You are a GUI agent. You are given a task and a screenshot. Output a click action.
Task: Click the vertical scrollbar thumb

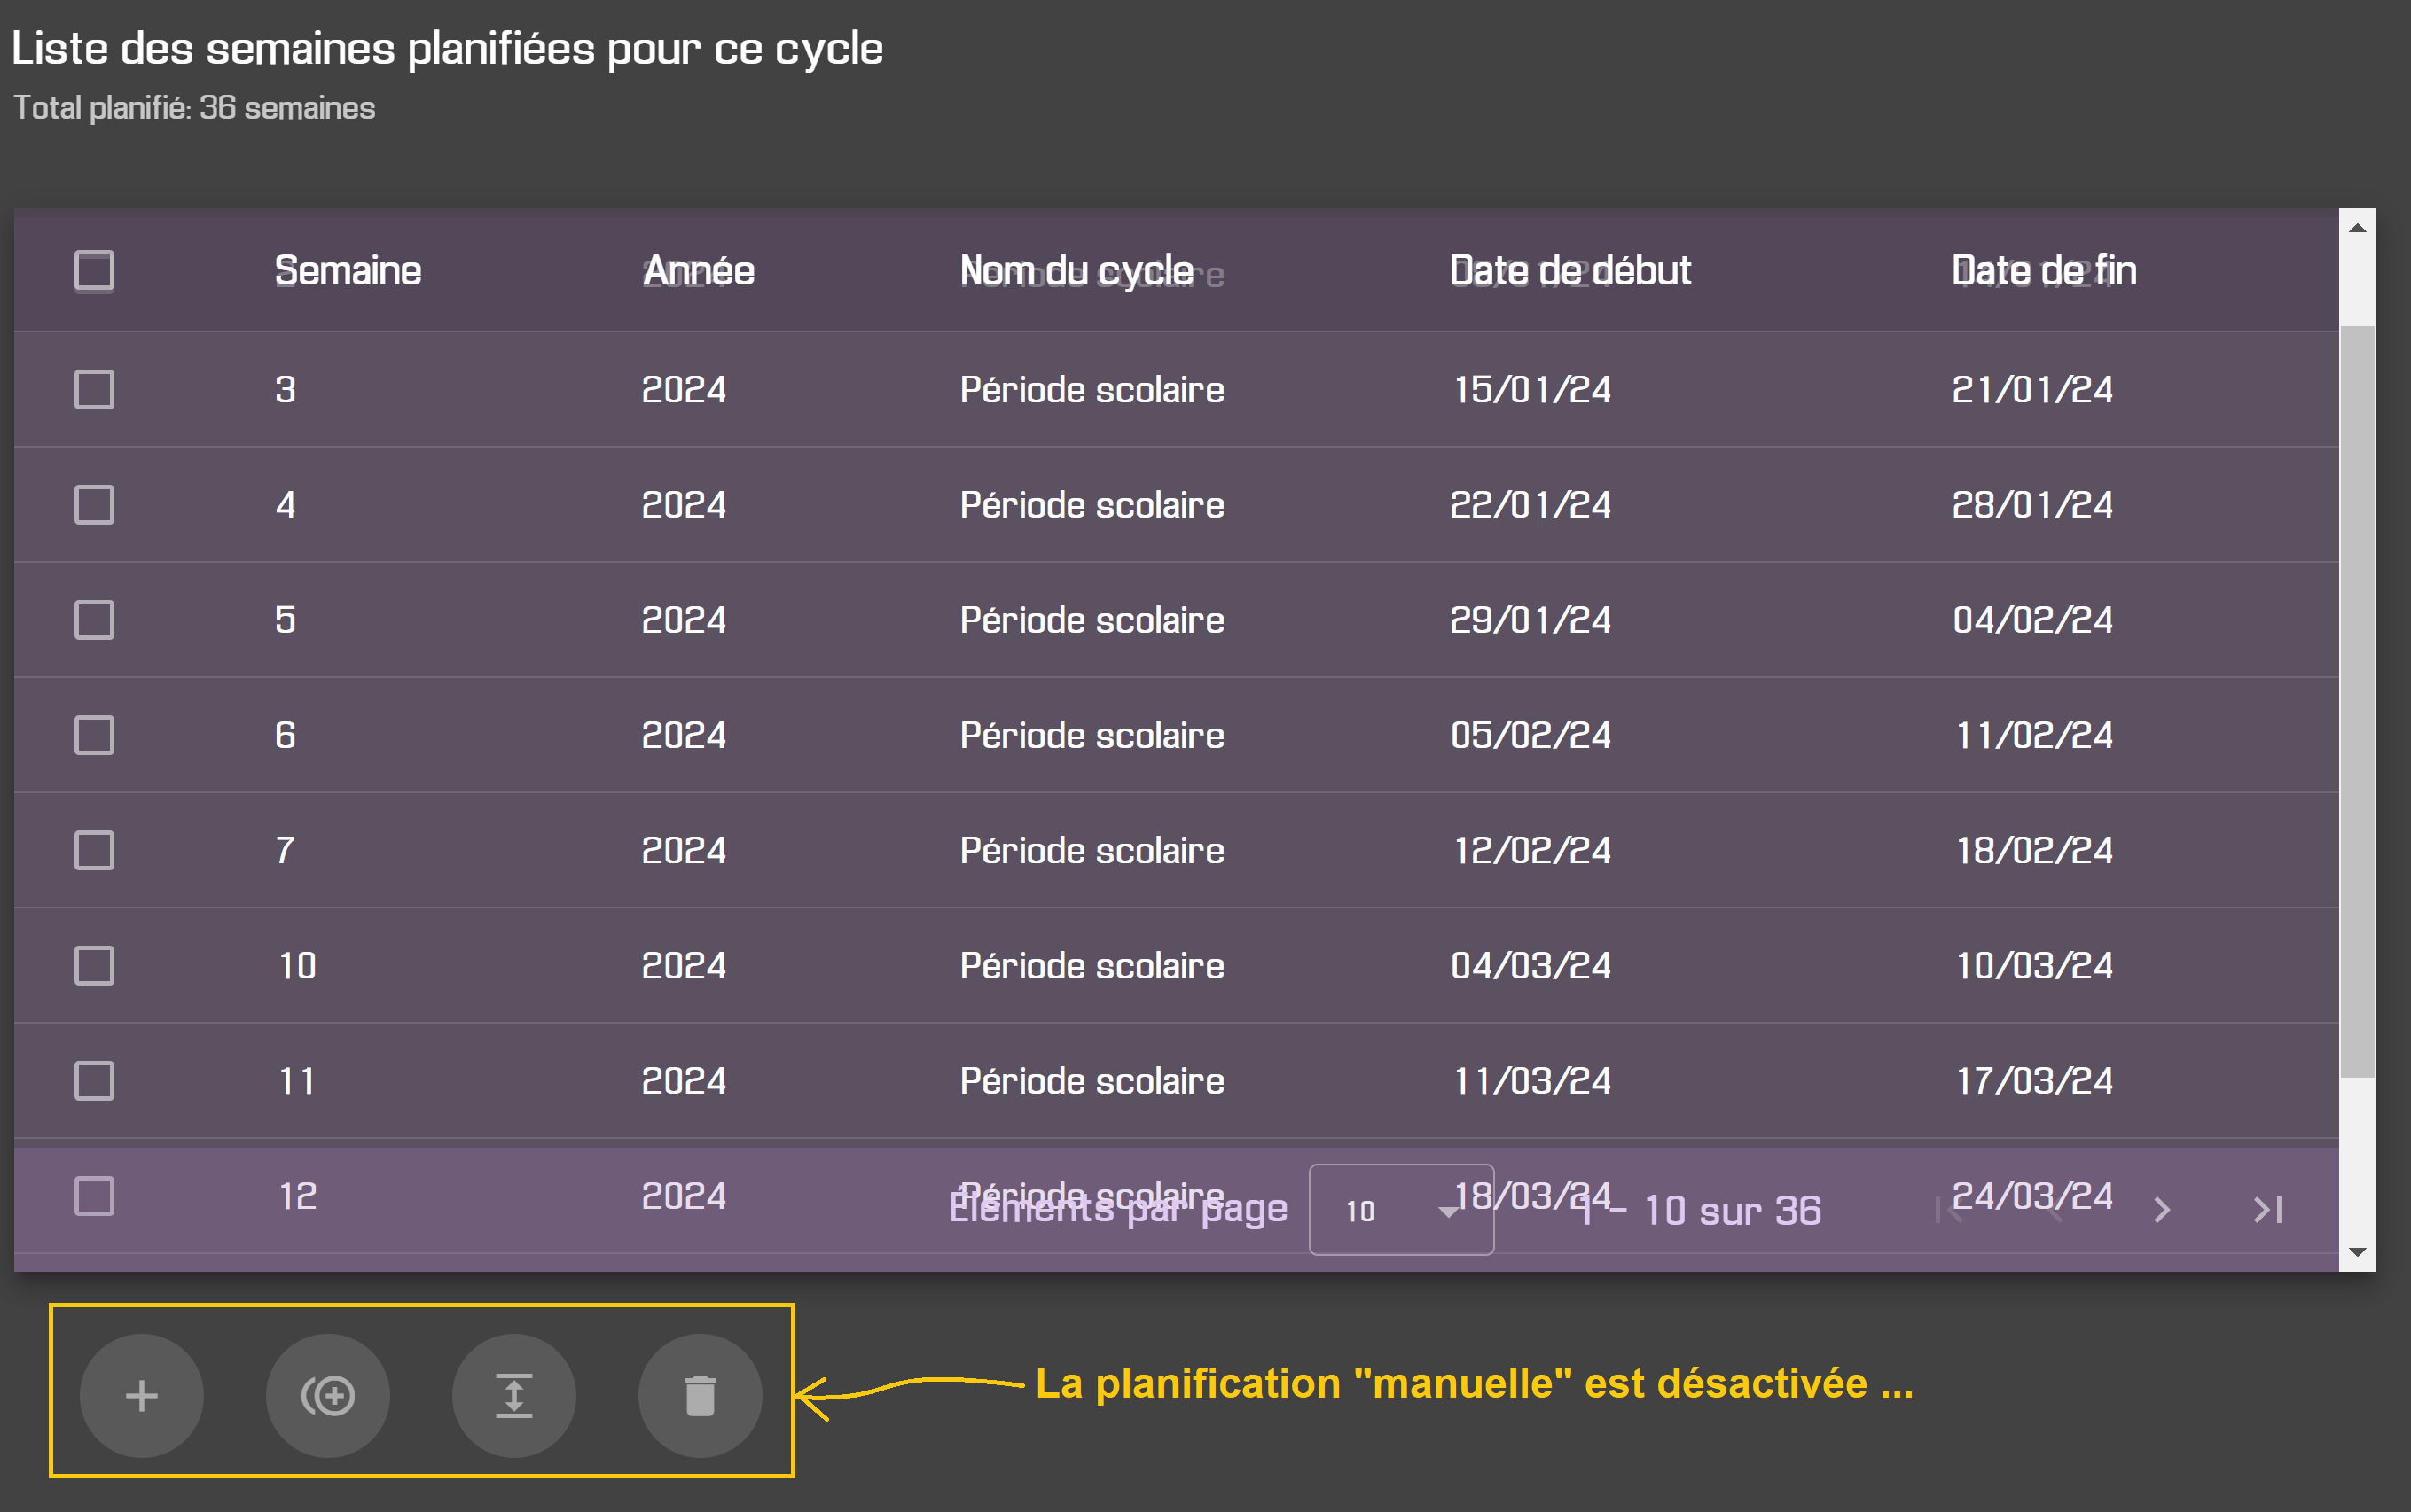2357,701
